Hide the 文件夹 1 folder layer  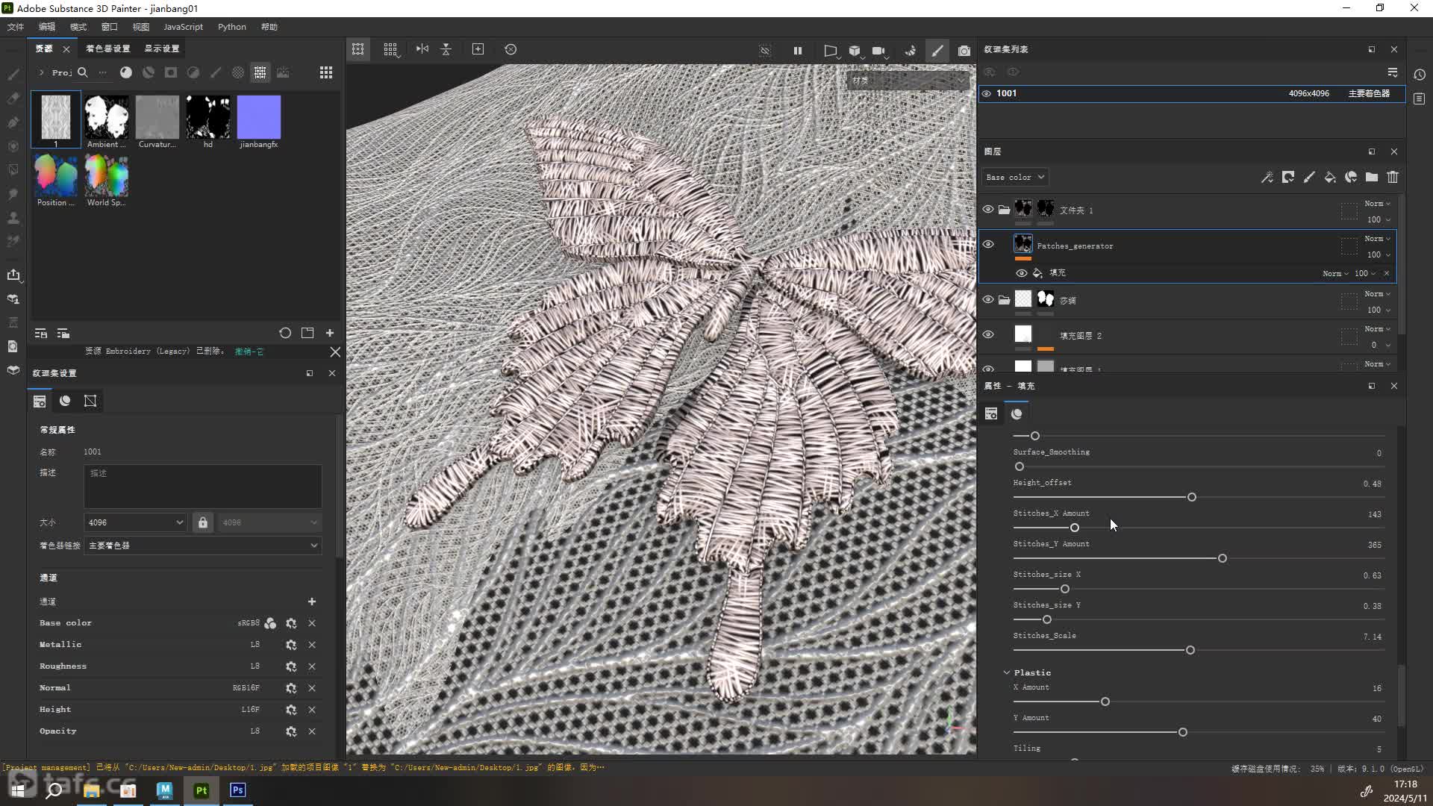click(988, 210)
